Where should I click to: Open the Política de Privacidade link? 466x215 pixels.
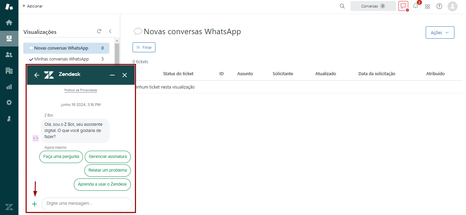click(x=81, y=90)
